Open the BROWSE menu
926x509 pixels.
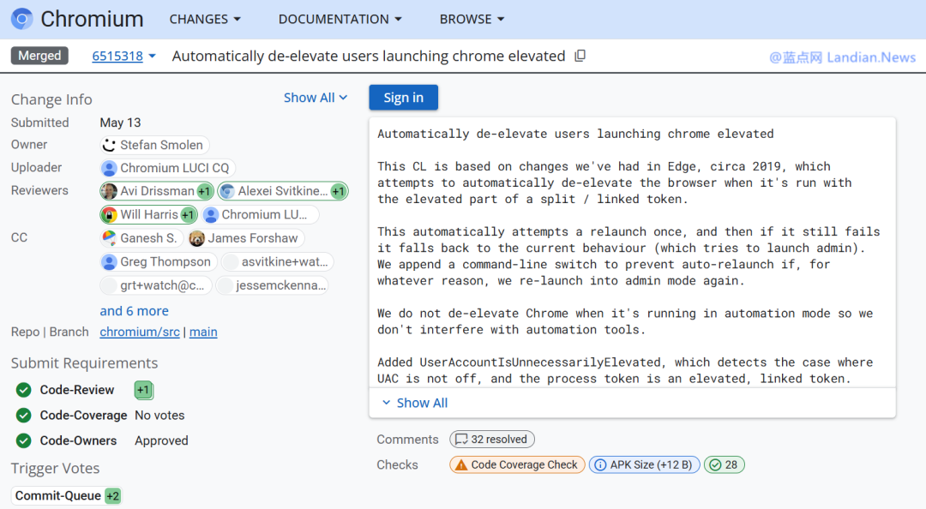tap(472, 19)
